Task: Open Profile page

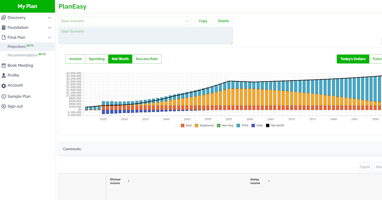Action: tap(13, 75)
